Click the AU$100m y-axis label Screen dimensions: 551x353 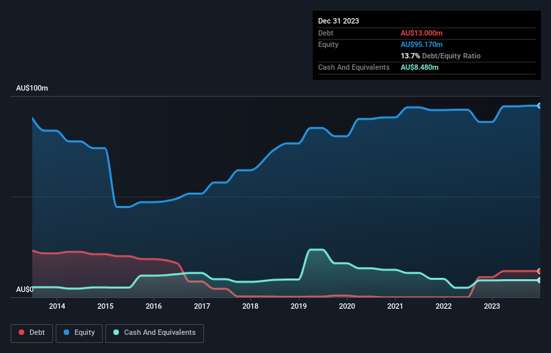32,88
